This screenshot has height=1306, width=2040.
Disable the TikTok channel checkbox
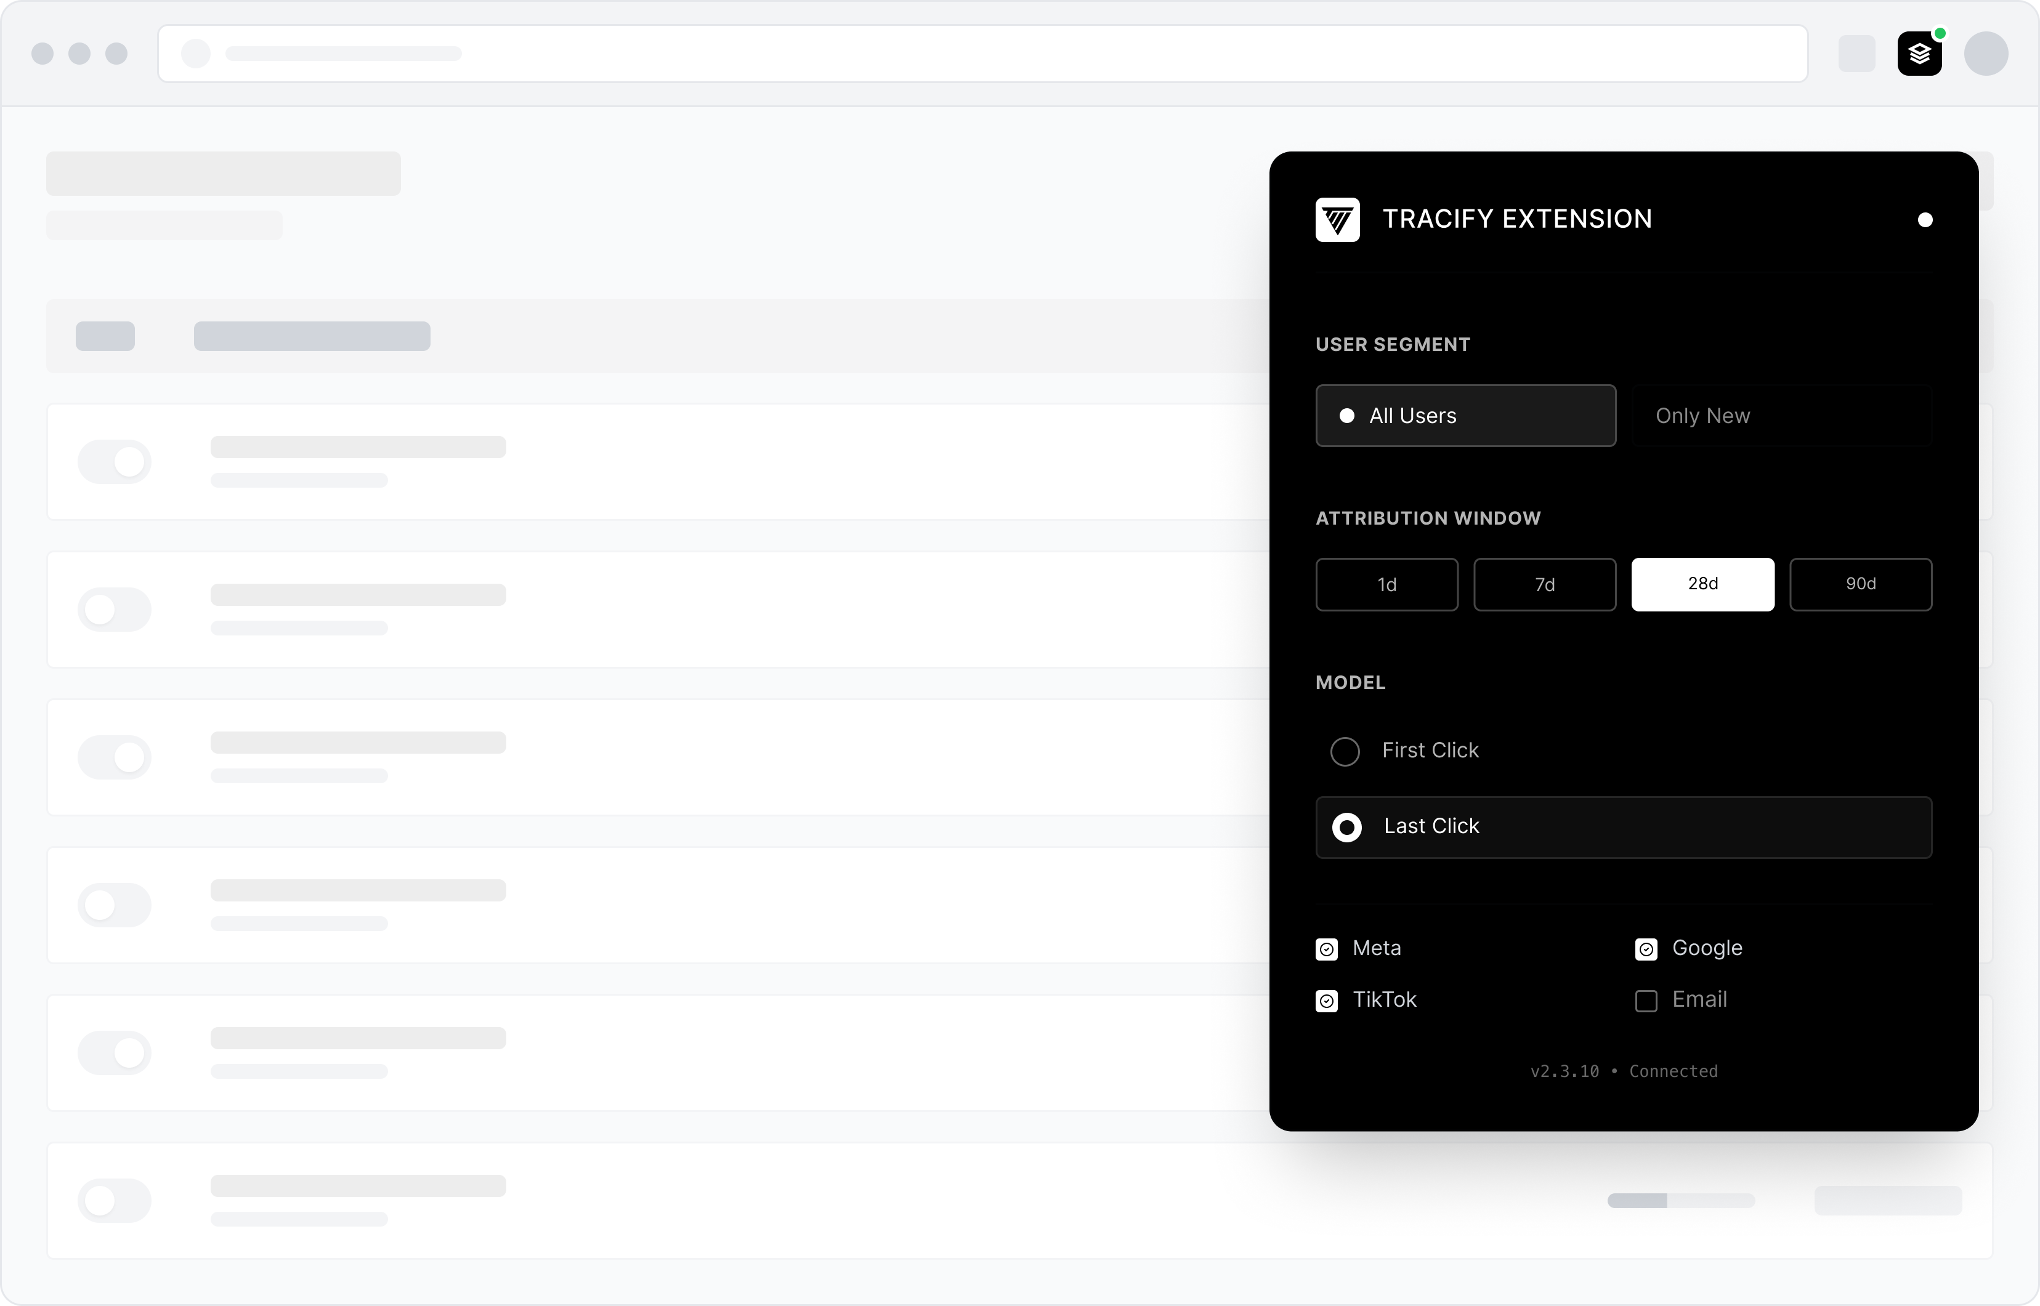click(x=1327, y=1001)
